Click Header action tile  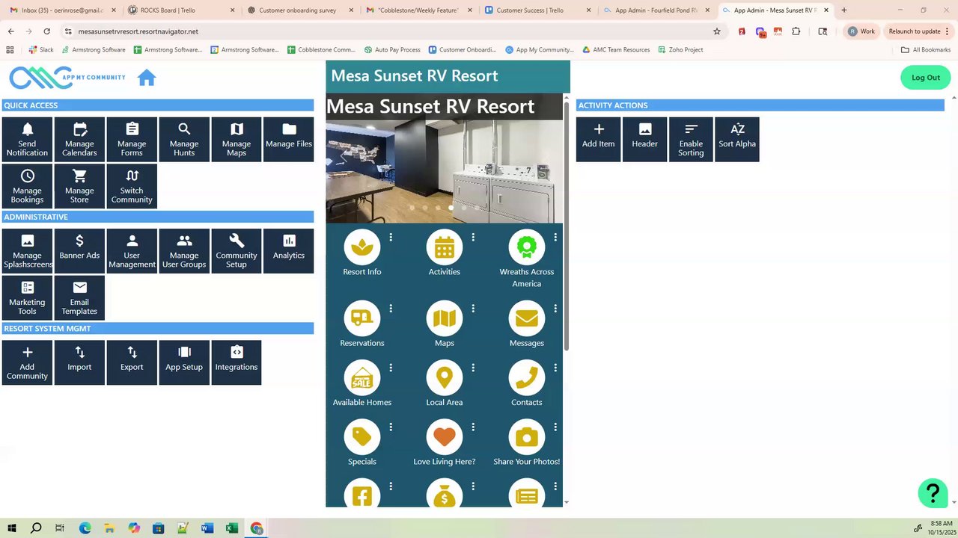644,139
